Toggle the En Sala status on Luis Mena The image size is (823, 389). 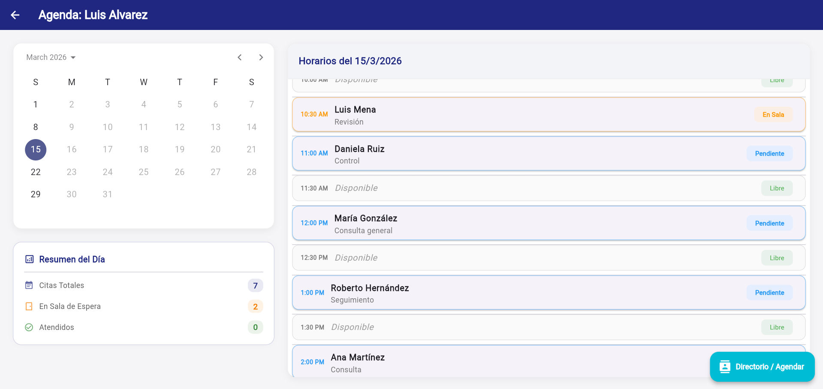click(x=773, y=115)
